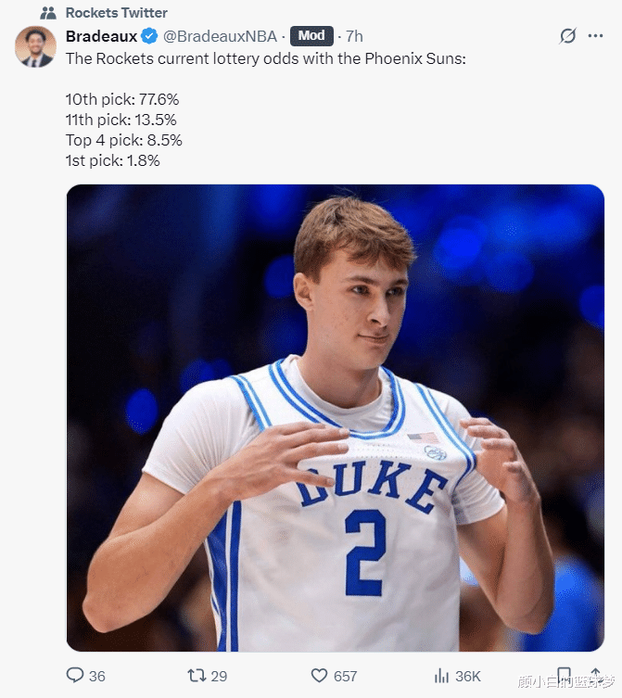The width and height of the screenshot is (622, 698).
Task: Click the 29 reposts count
Action: click(x=220, y=676)
